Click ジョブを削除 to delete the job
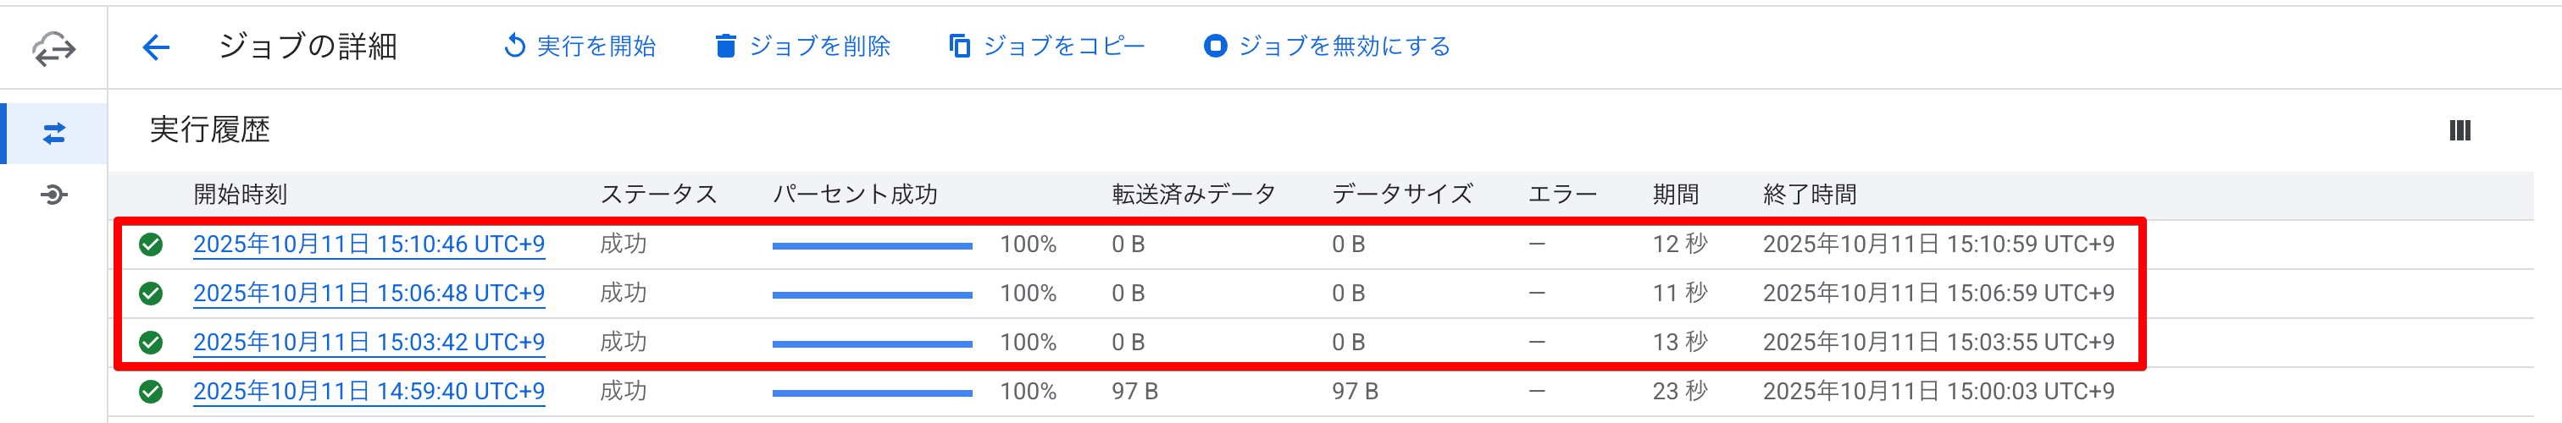This screenshot has height=423, width=2562. tap(802, 47)
